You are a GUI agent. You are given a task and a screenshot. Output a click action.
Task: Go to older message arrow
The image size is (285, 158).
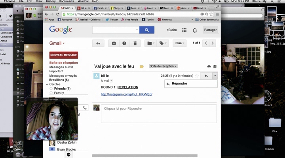click(x=213, y=43)
